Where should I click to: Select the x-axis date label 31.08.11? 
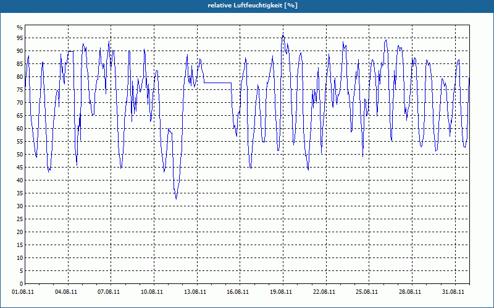(453, 292)
